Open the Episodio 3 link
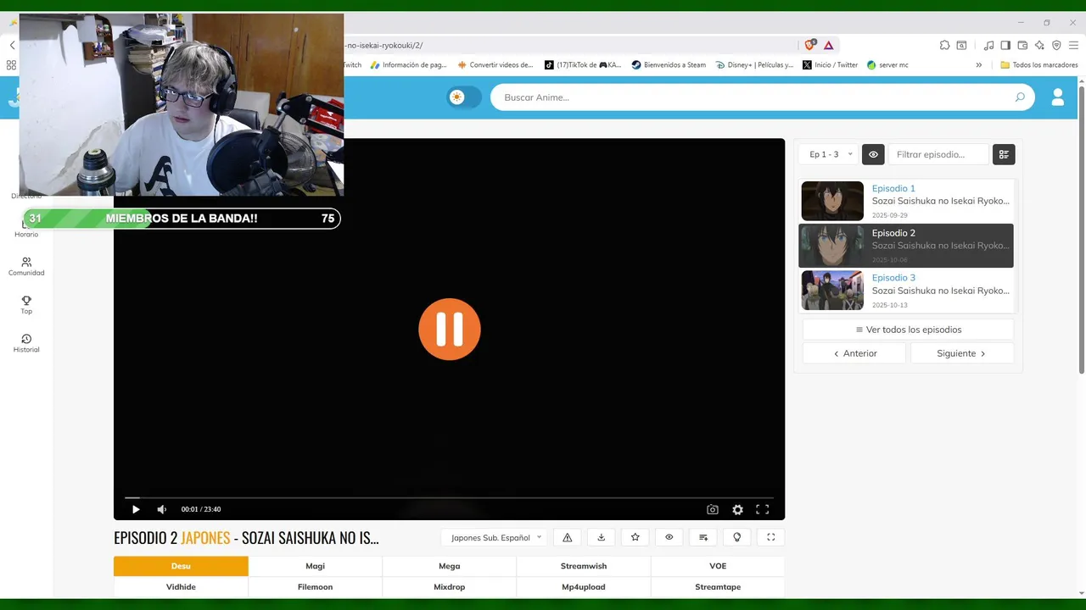The width and height of the screenshot is (1086, 610). [x=893, y=278]
